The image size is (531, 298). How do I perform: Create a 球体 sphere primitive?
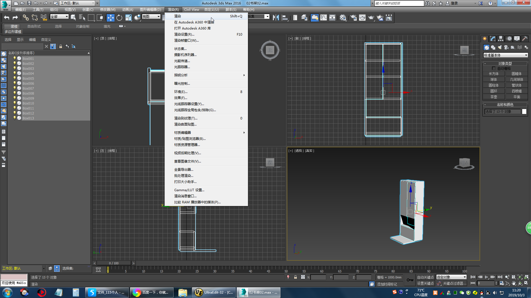point(494,79)
